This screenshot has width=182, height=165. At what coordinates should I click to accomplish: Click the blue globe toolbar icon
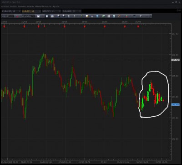(97, 16)
